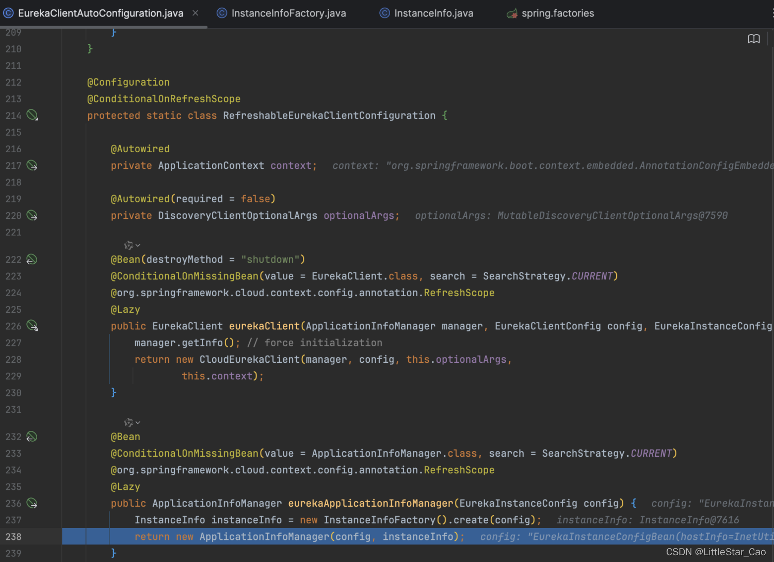Click autowired gutter icon on line 217

[x=32, y=166]
